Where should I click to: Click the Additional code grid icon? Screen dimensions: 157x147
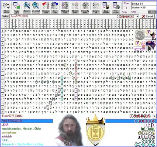coord(65,6)
